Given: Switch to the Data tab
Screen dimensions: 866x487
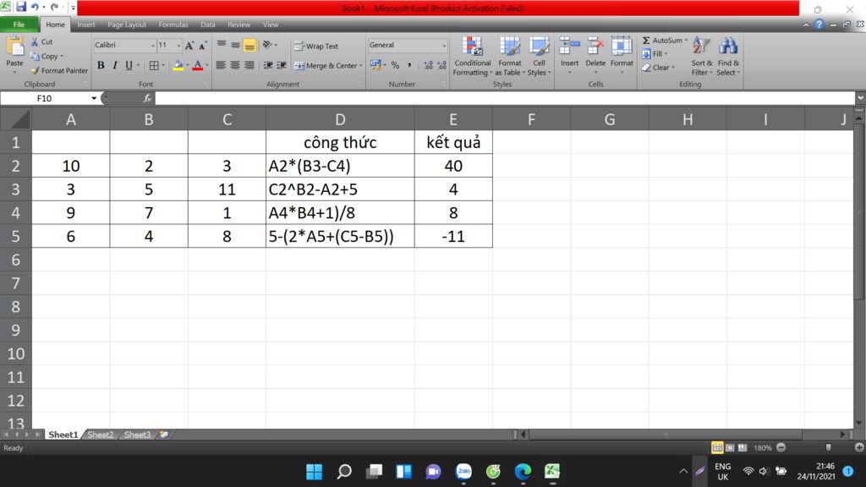Looking at the screenshot, I should pyautogui.click(x=208, y=25).
